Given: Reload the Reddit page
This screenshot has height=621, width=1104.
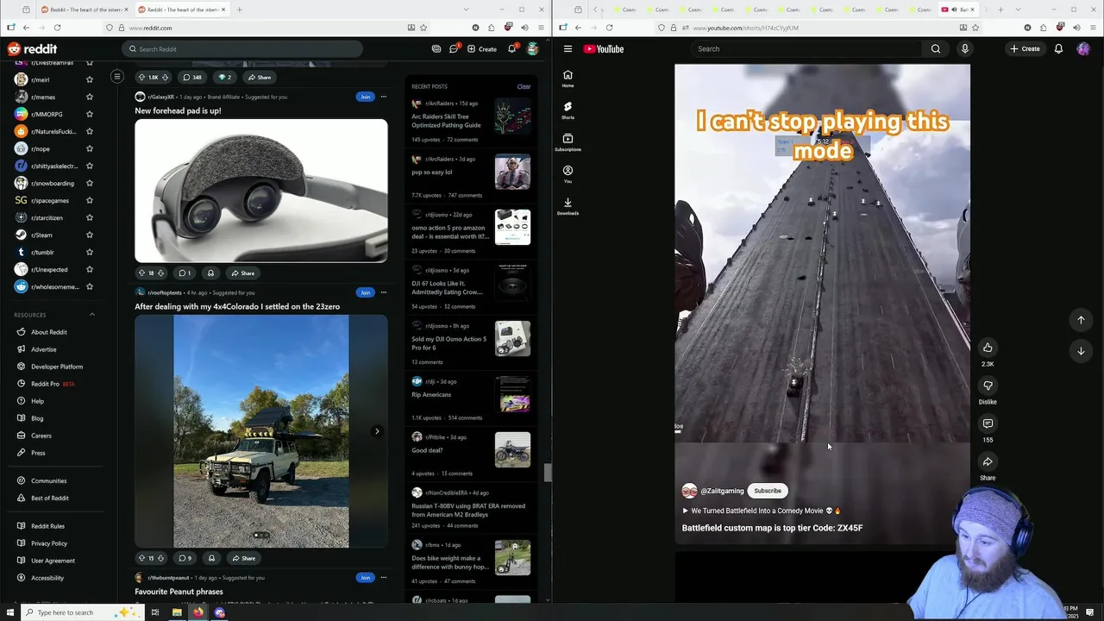Looking at the screenshot, I should [x=57, y=28].
